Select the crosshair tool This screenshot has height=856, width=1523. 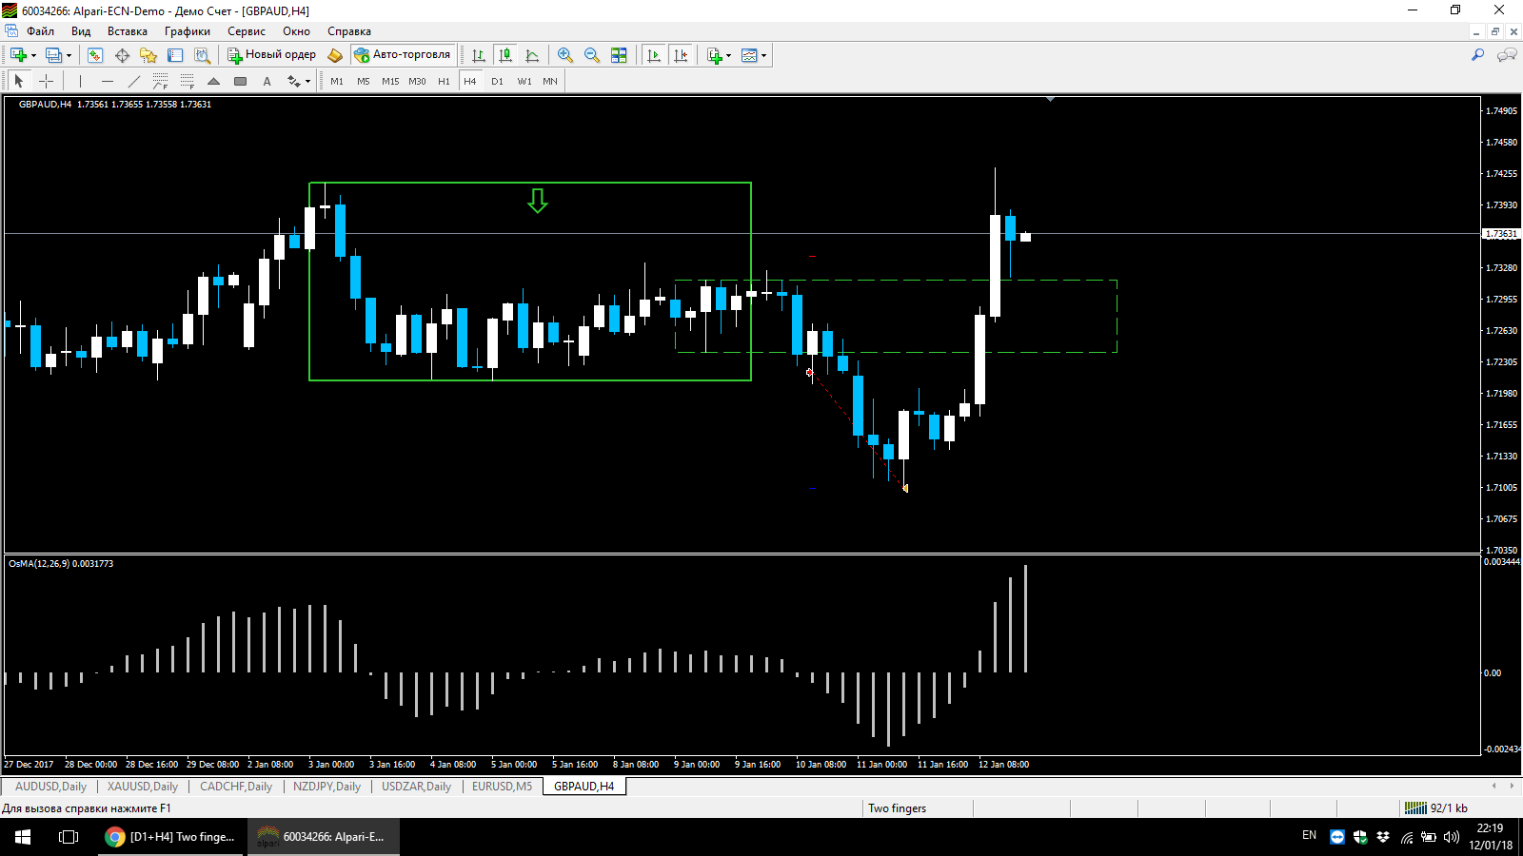[x=46, y=81]
